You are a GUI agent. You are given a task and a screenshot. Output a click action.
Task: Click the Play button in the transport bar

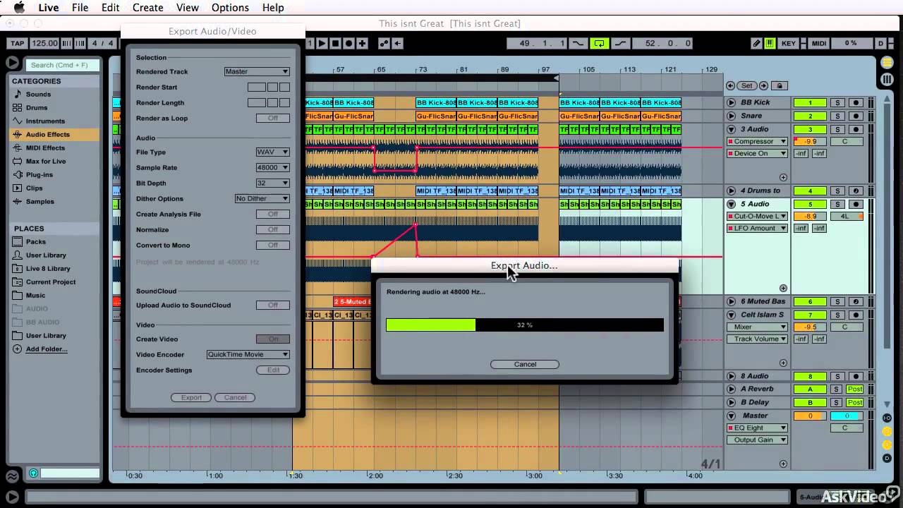[322, 43]
